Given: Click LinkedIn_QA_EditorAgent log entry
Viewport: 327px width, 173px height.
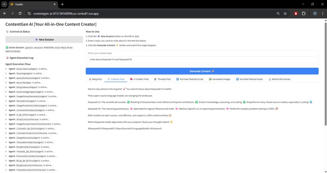Looking at the screenshot, I should point(32,128).
